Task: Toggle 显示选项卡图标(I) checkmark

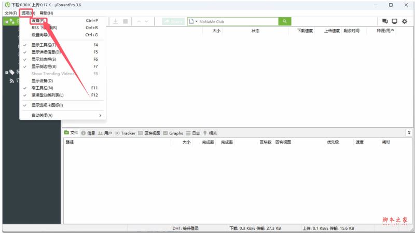Action: tap(62, 105)
